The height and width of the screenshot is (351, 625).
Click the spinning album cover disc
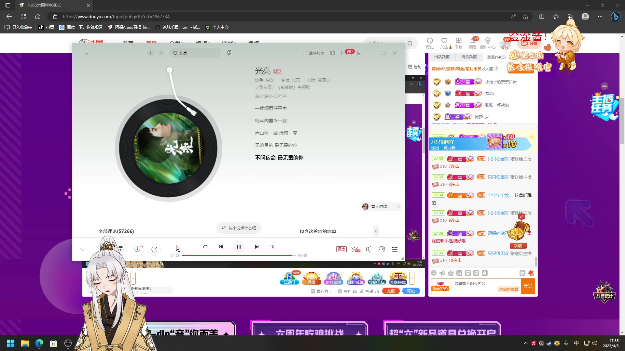coord(168,148)
